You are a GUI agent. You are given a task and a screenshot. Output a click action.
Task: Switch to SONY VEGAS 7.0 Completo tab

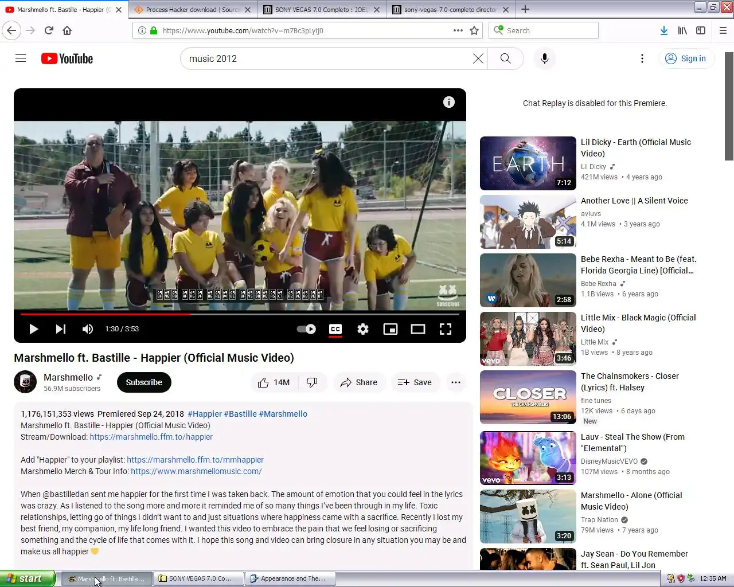pyautogui.click(x=322, y=10)
